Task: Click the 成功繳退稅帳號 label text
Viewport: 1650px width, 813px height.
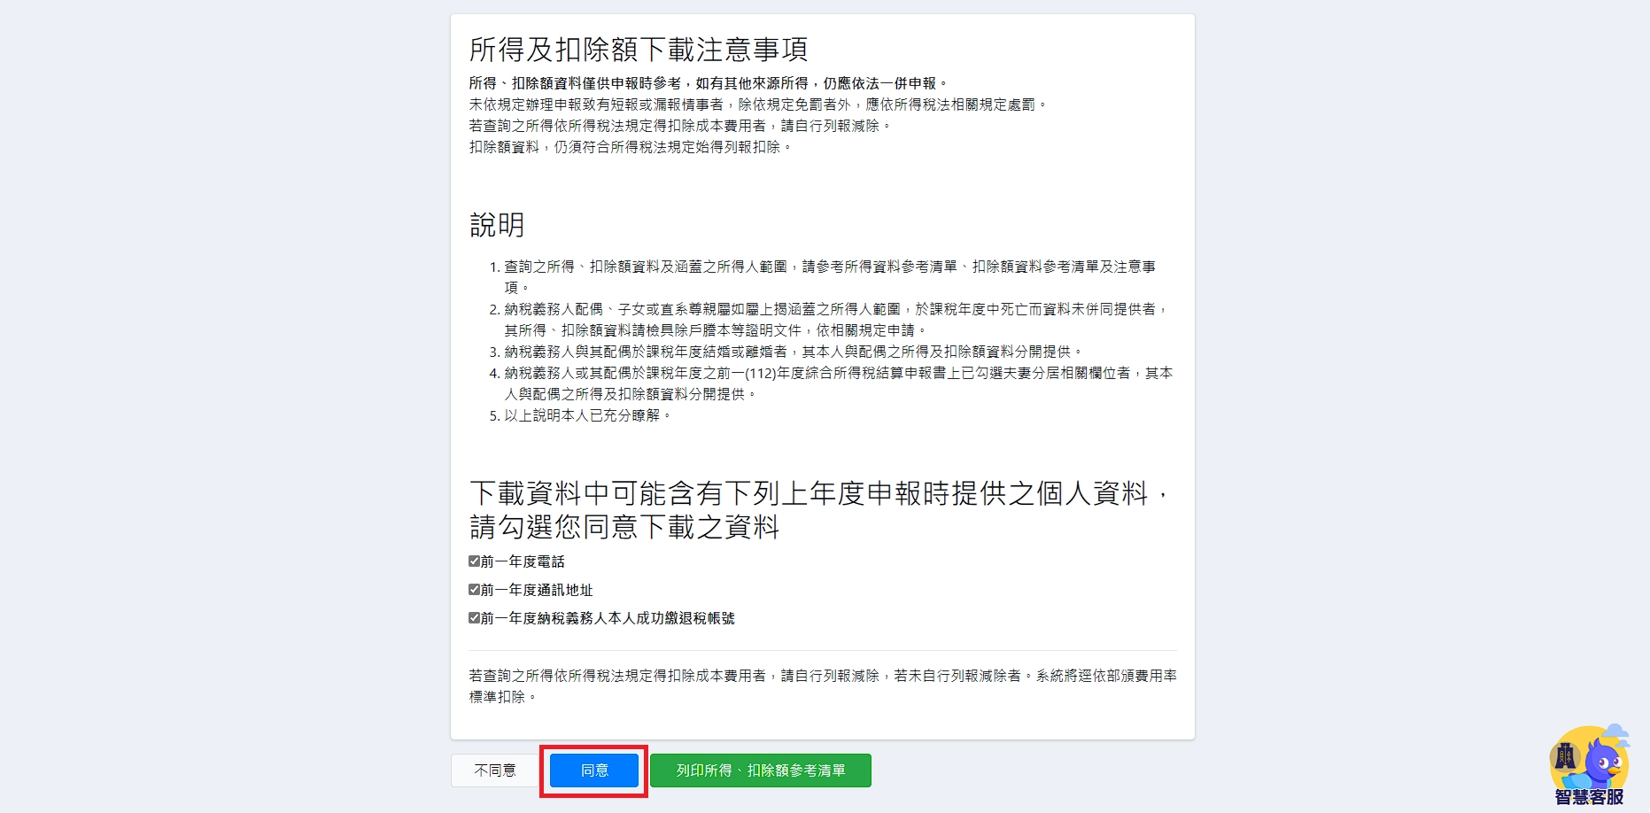Action: 686,618
